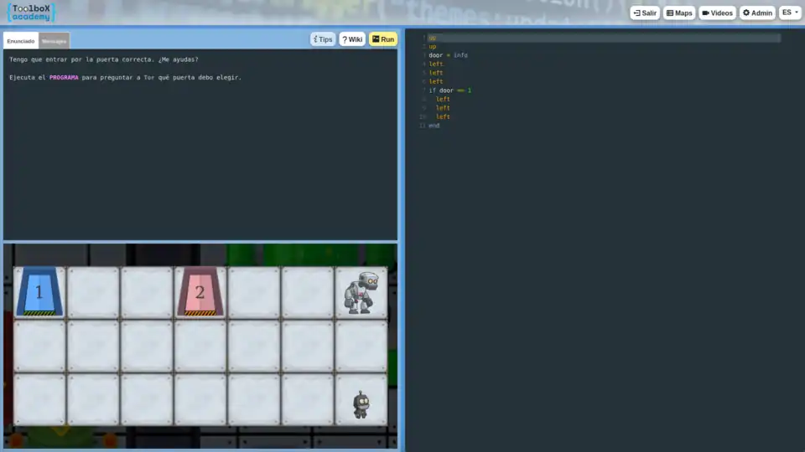
Task: Switch to the Enunciado tab
Action: click(x=21, y=41)
